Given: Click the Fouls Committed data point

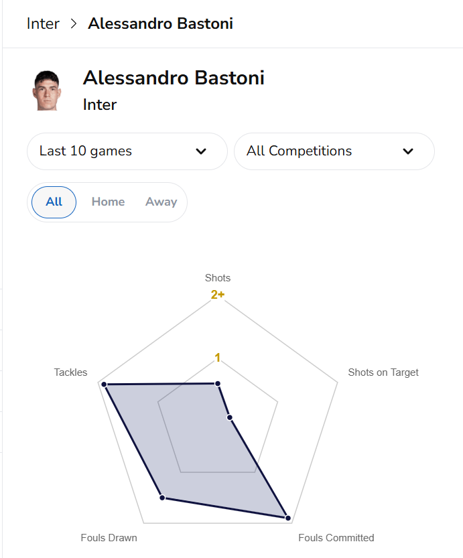Looking at the screenshot, I should [x=287, y=518].
